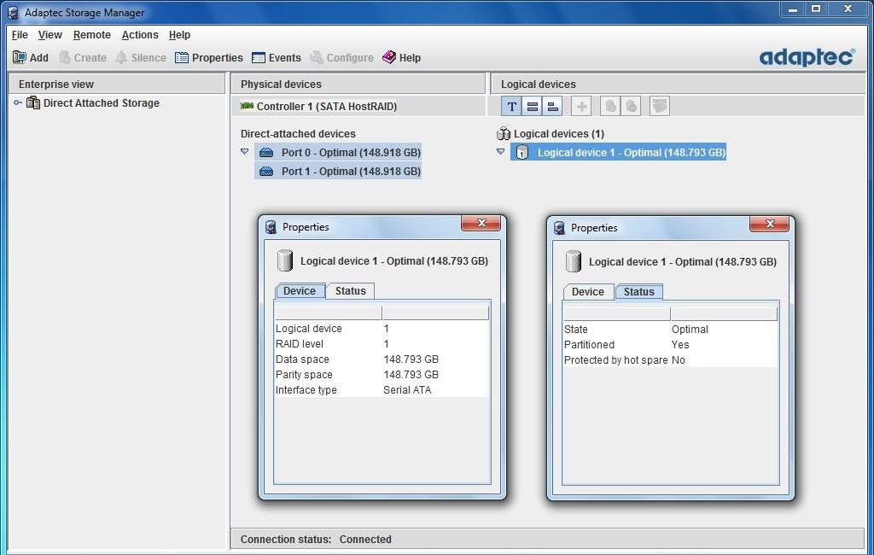Switch to relative size capacity view icon
Viewport: 874px width, 555px height.
[552, 106]
